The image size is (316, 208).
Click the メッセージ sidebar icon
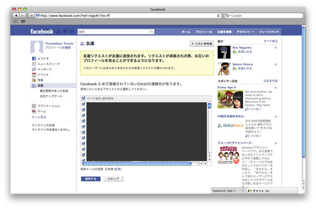point(34,69)
